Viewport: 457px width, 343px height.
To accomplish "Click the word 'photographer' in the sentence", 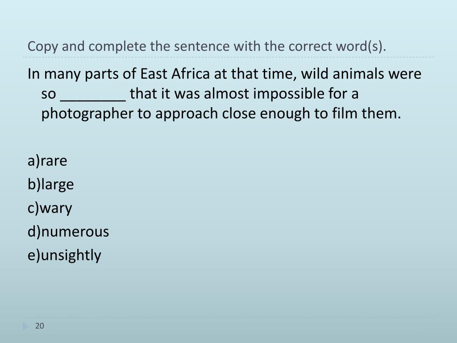I will (87, 114).
